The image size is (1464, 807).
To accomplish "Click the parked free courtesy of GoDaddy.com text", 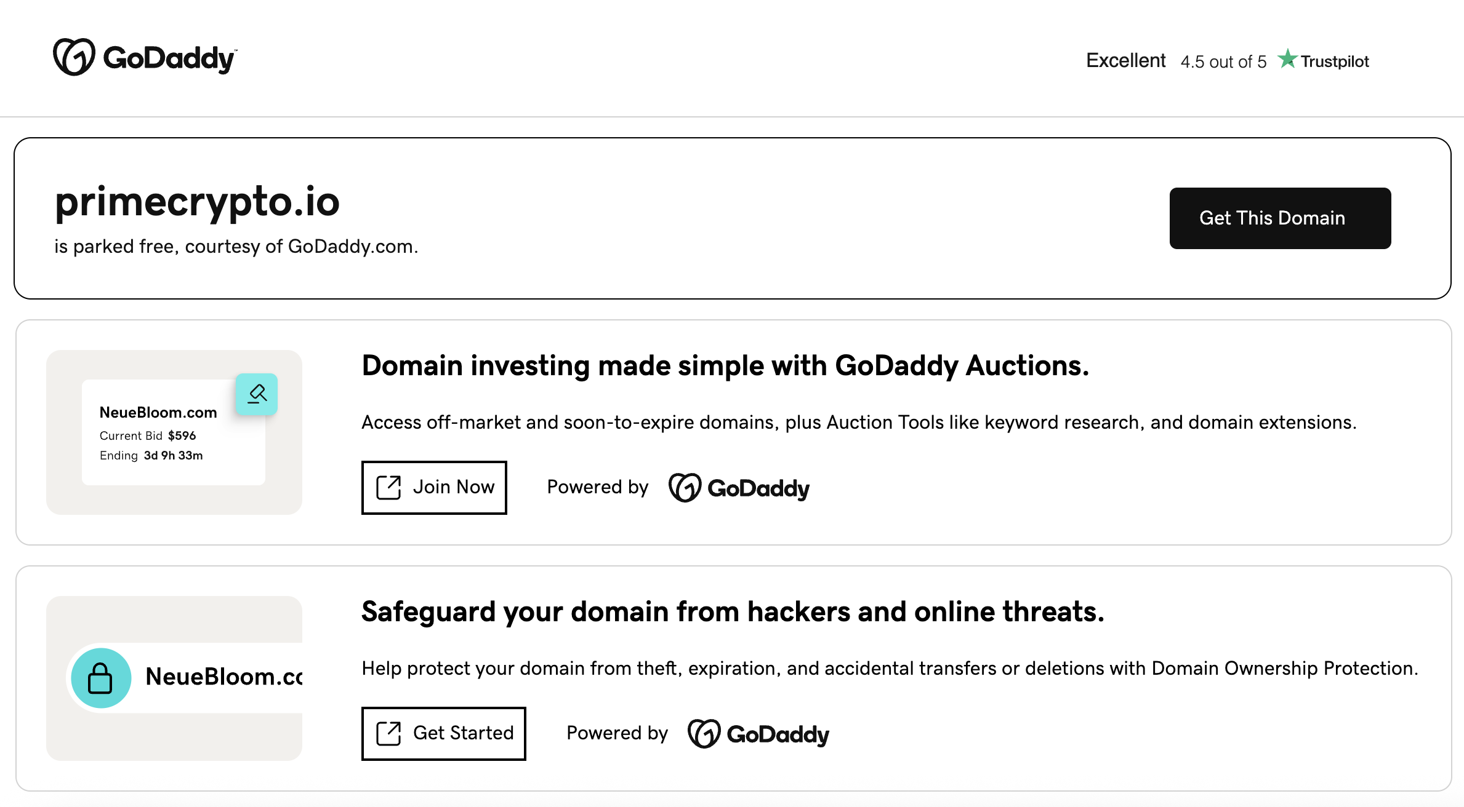I will (x=236, y=247).
